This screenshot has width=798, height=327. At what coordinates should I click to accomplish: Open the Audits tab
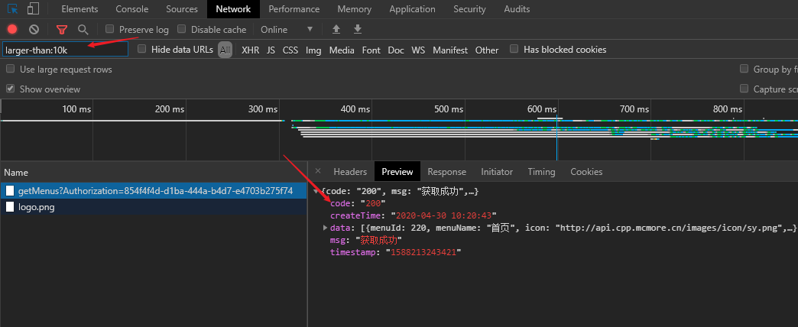tap(517, 9)
